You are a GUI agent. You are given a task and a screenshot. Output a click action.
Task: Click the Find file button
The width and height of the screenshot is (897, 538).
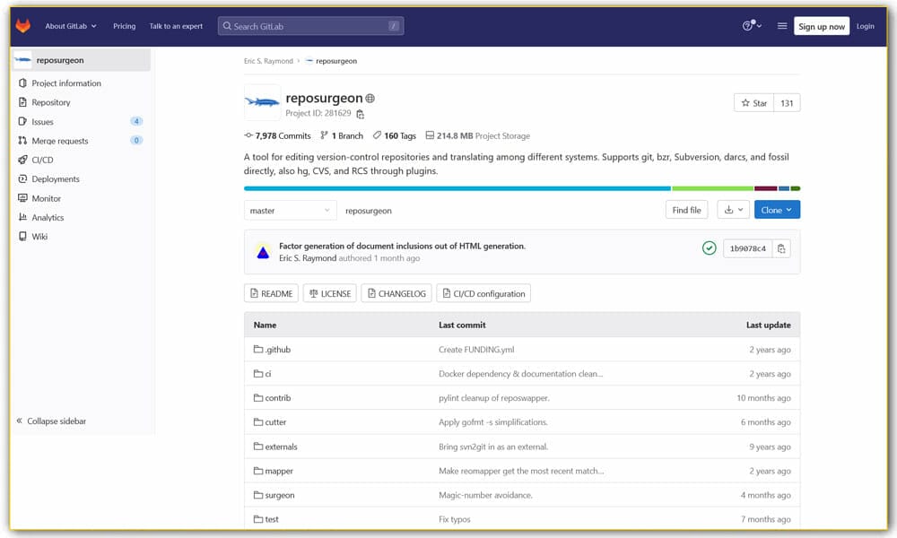click(686, 210)
